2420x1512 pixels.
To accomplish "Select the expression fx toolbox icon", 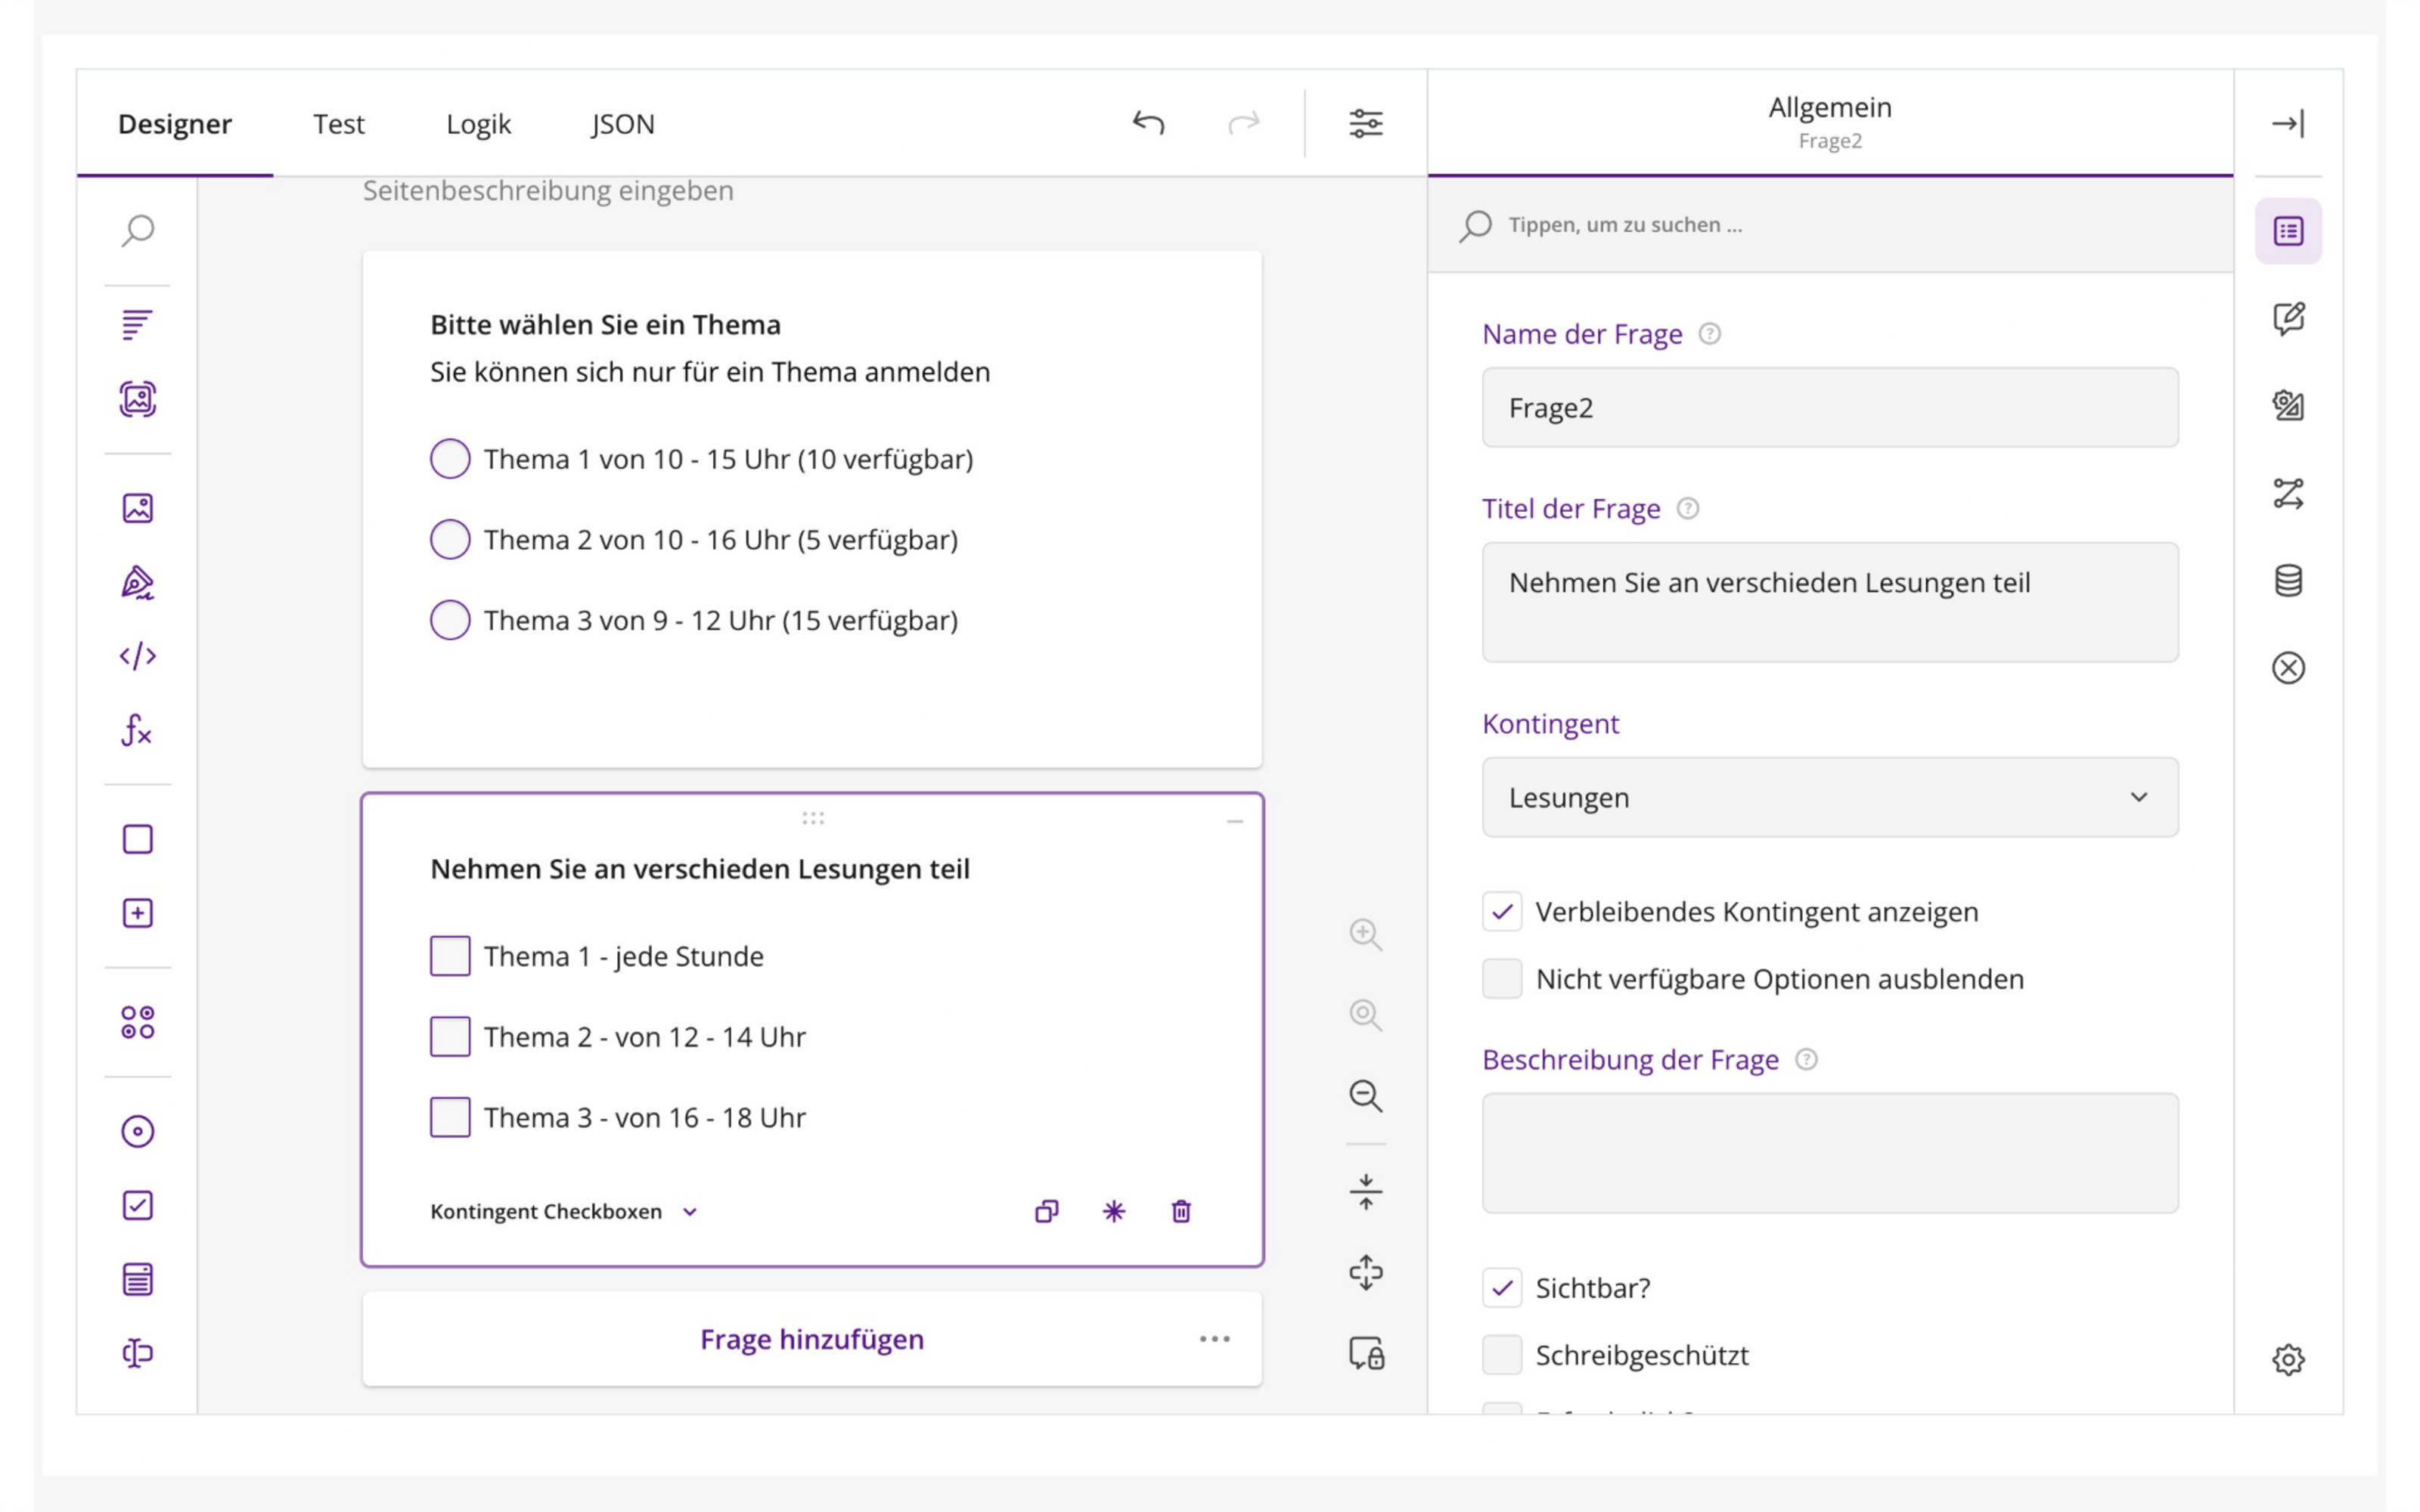I will pyautogui.click(x=138, y=730).
